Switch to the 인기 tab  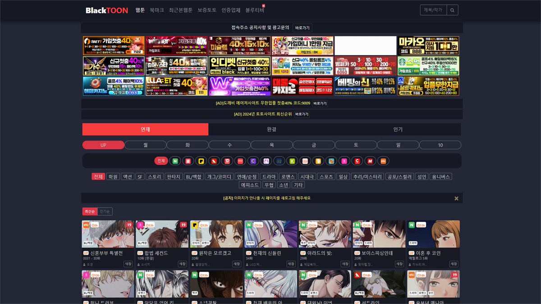pos(398,129)
